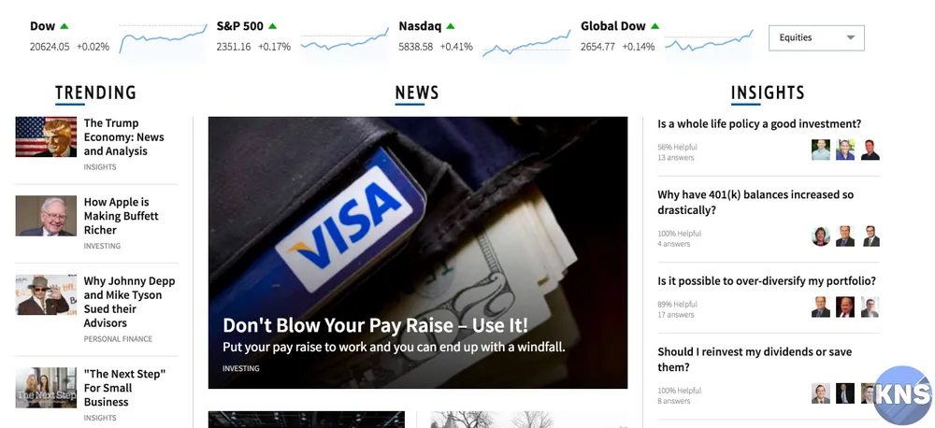Select the TRENDING section heading

(95, 93)
